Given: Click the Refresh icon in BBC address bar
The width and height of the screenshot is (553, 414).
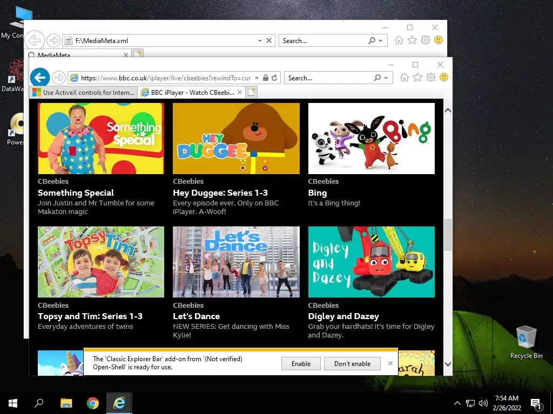Looking at the screenshot, I should pos(274,78).
